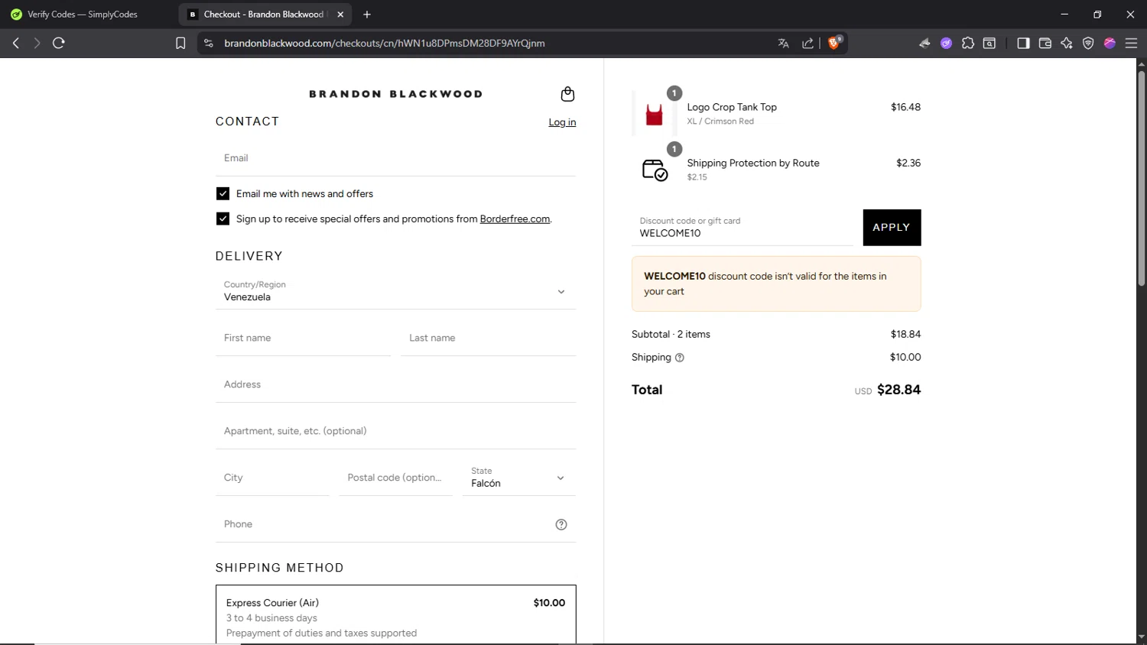Viewport: 1147px width, 645px height.
Task: Open the Brave VPN shield icon
Action: [x=1088, y=44]
